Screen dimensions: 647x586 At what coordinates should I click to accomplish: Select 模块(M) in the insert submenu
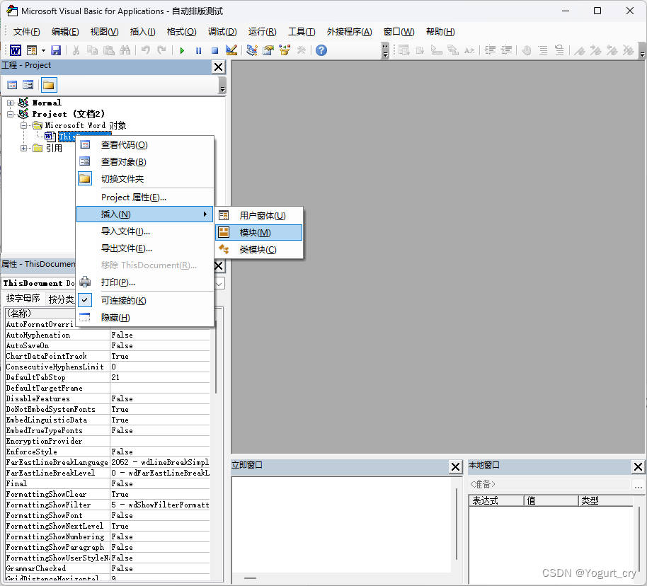(258, 232)
